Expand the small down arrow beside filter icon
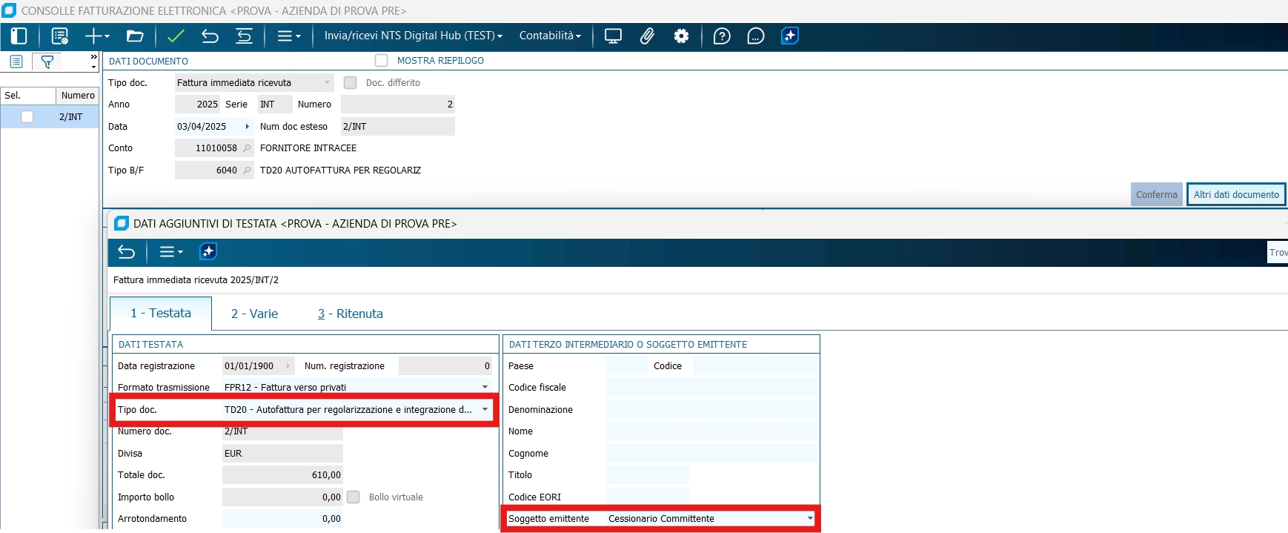This screenshot has width=1288, height=533. tap(93, 67)
